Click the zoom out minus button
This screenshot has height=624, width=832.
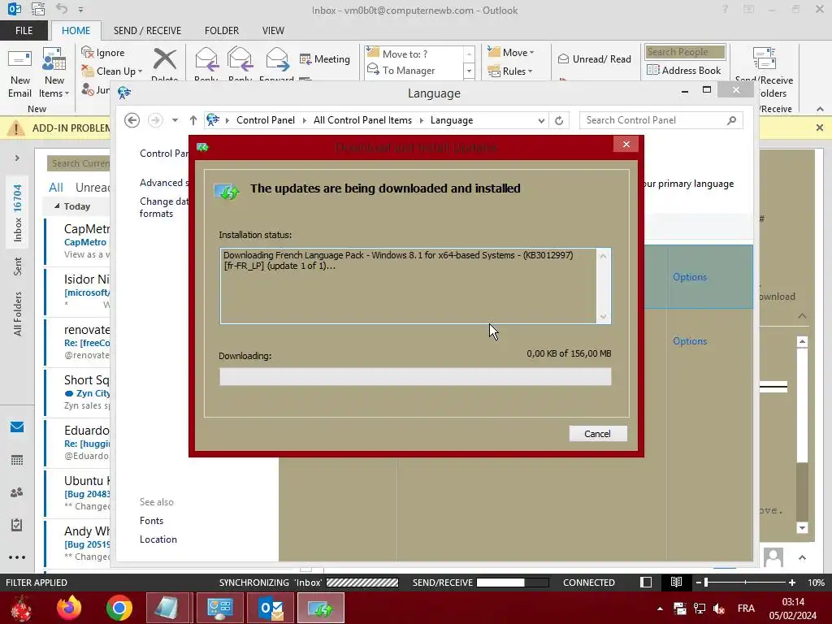coord(699,582)
